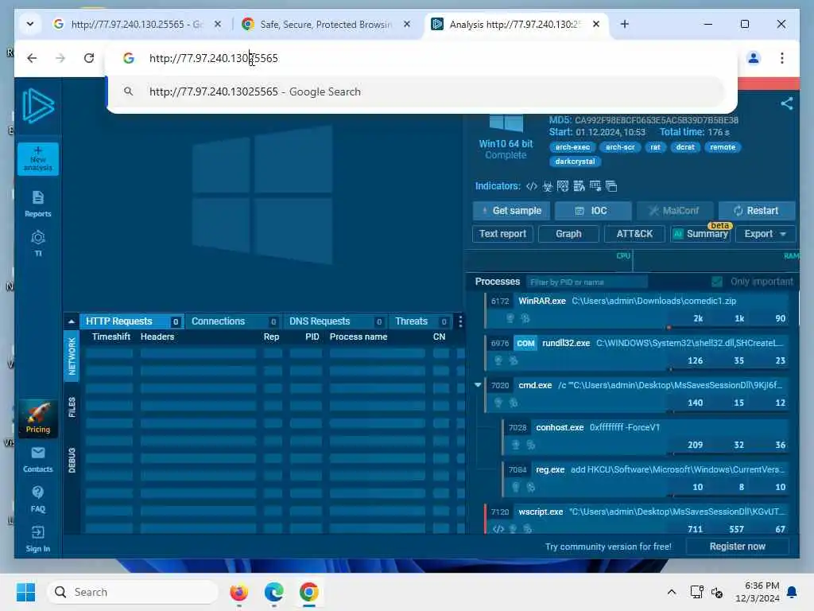Screen dimensions: 814x611
Task: Collapse the network panel with up arrow
Action: tap(71, 321)
